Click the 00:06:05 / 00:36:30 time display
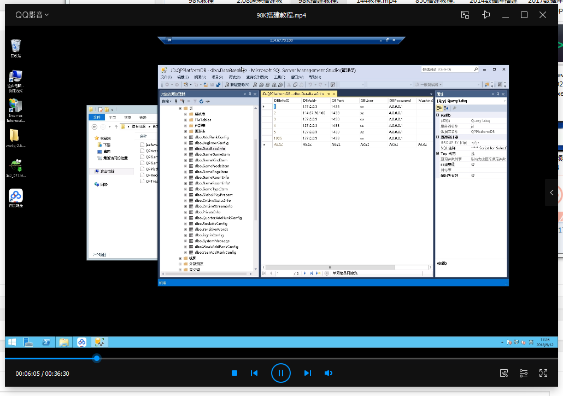563x396 pixels. [x=42, y=374]
